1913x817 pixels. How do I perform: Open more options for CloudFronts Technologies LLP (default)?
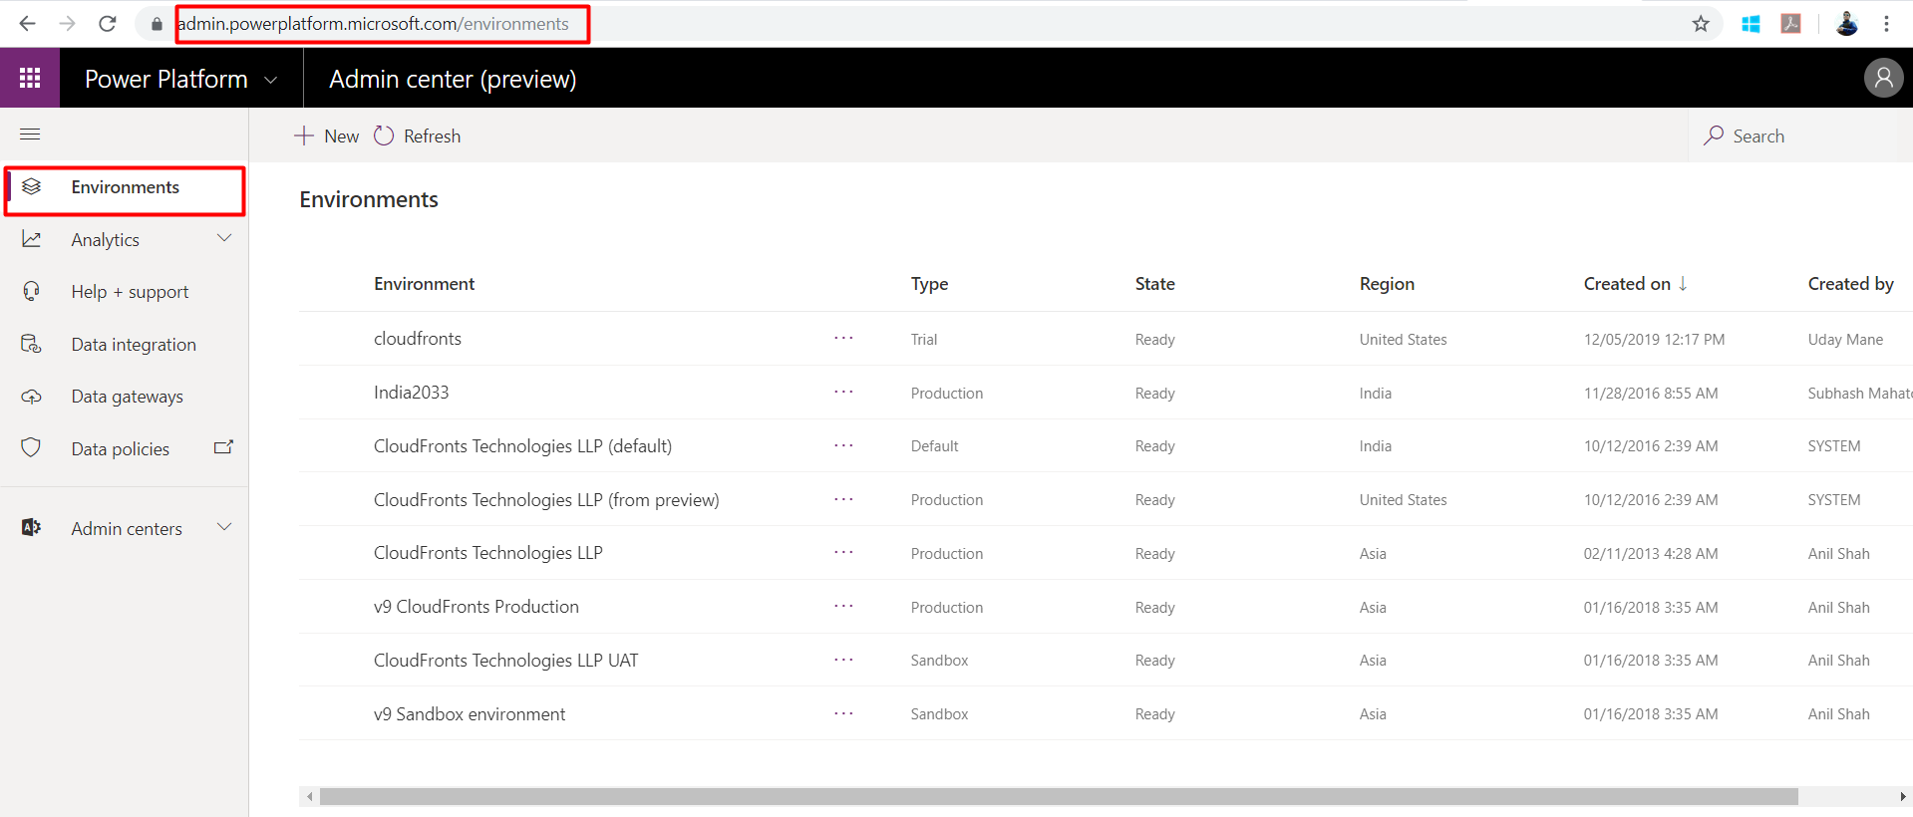click(843, 445)
